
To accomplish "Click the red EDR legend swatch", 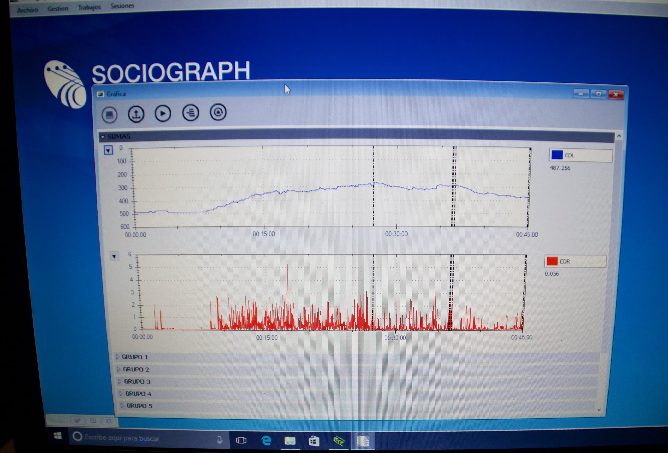I will click(x=552, y=261).
